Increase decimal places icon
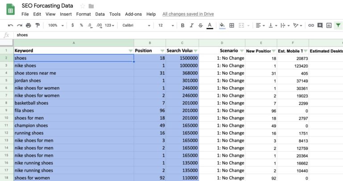This screenshot has width=343, height=181. pos(99,25)
